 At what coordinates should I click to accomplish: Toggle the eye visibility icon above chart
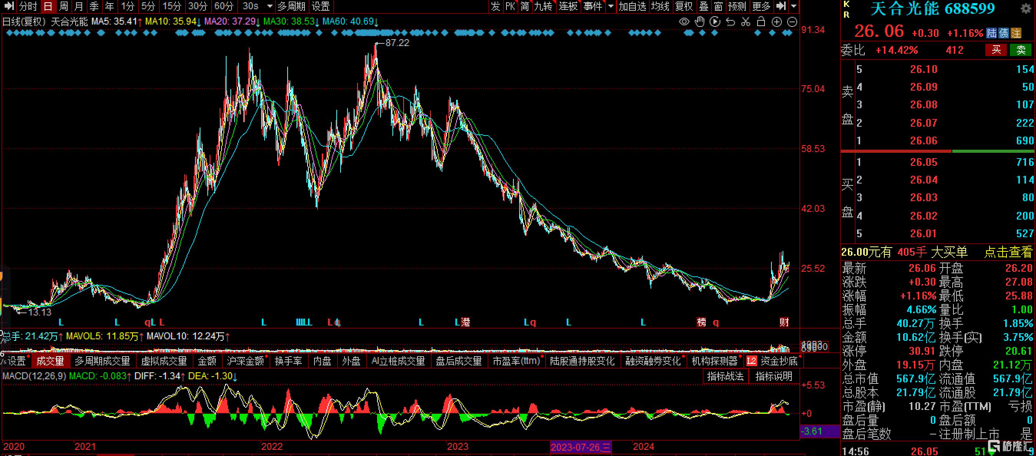(x=684, y=22)
